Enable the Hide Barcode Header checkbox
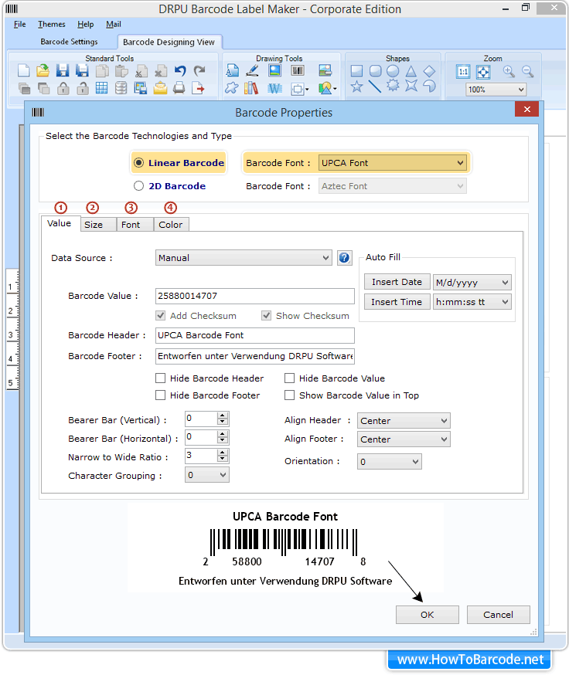The image size is (569, 675). point(161,378)
